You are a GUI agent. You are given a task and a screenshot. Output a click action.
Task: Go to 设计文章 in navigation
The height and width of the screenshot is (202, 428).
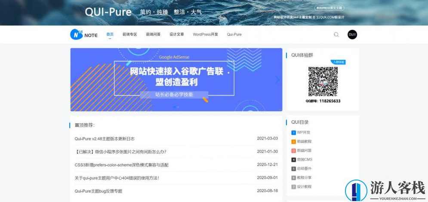(x=177, y=34)
